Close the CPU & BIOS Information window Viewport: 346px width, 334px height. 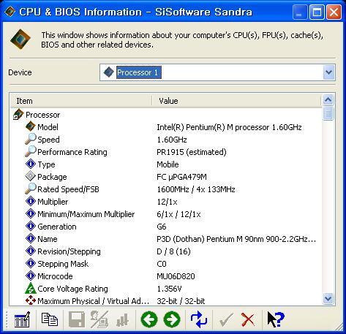(334, 12)
